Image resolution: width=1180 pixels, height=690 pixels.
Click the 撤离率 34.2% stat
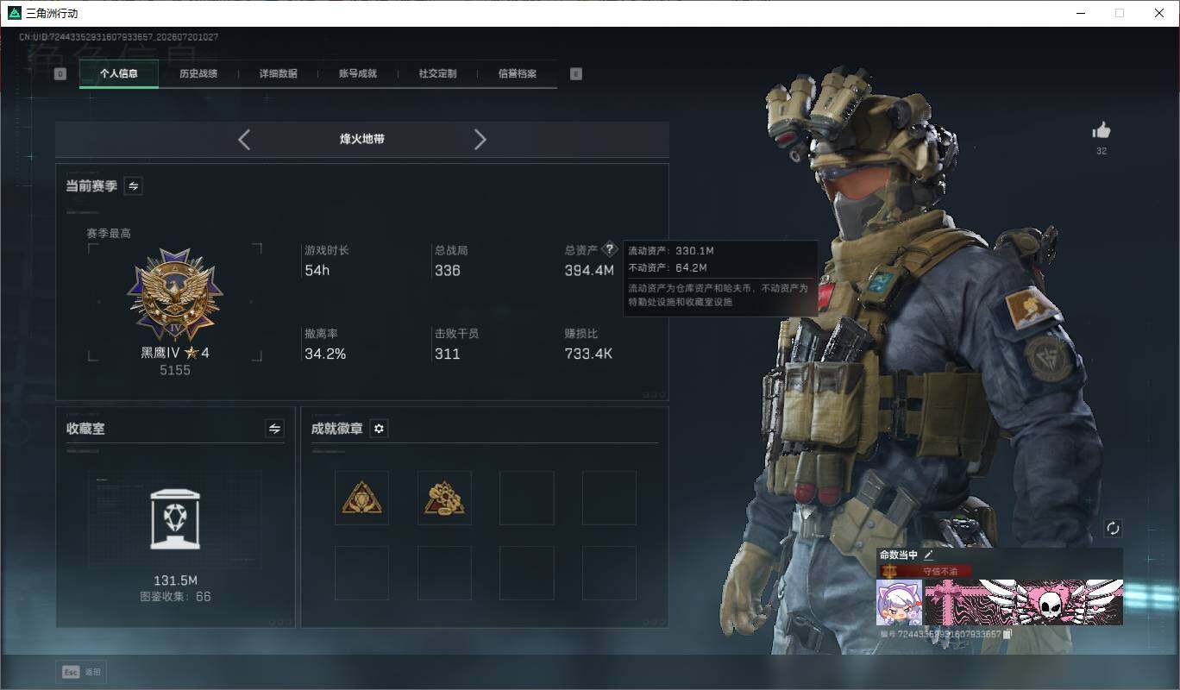[325, 344]
